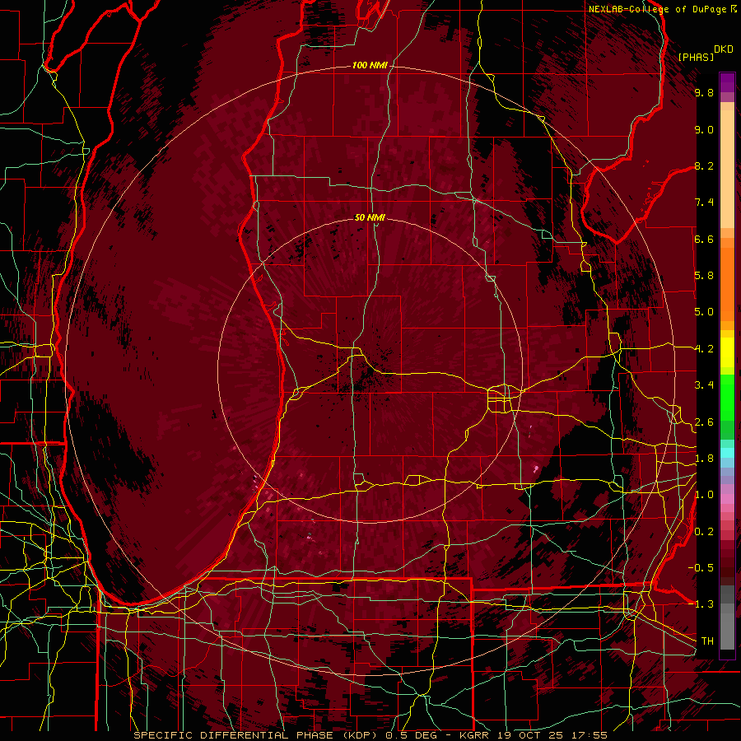Click the 7.4 legend value
This screenshot has height=741, width=741.
[704, 203]
